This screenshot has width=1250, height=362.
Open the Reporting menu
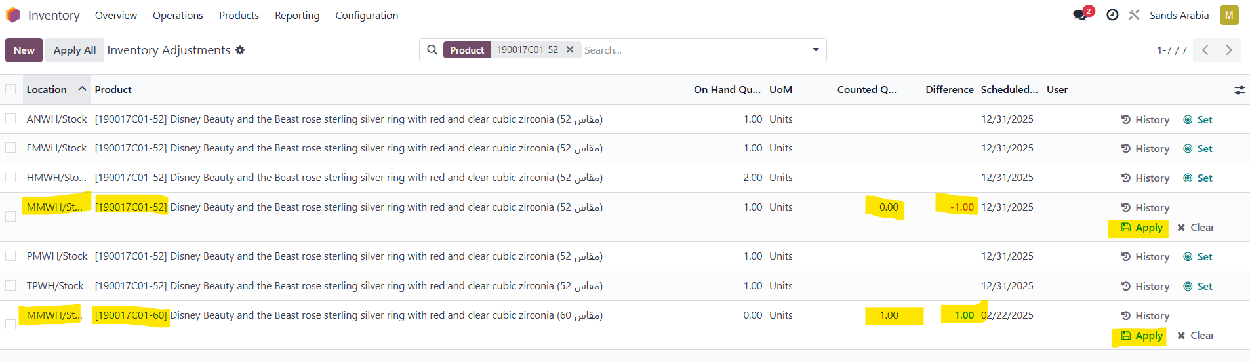tap(297, 15)
